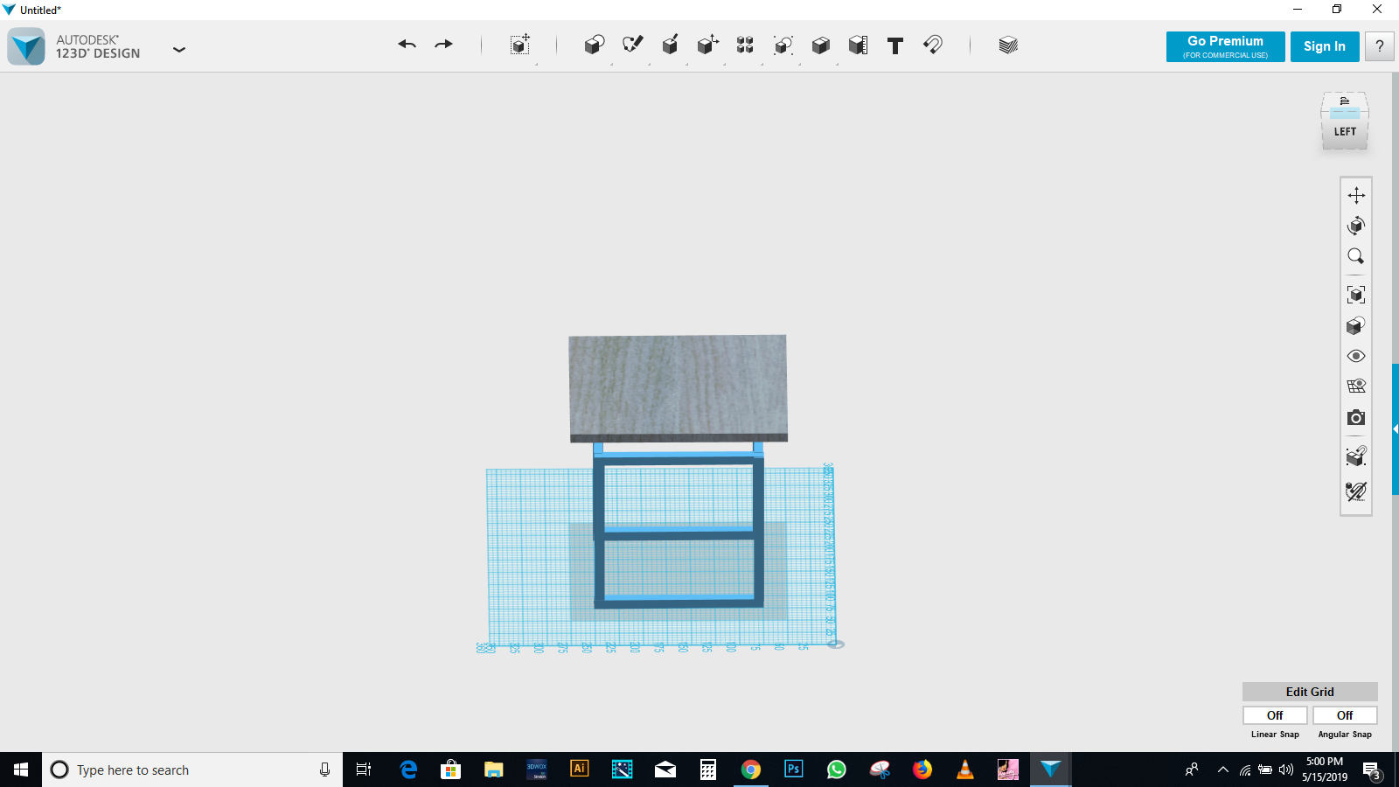
Task: Select the Orbit navigation tool
Action: point(1355,226)
